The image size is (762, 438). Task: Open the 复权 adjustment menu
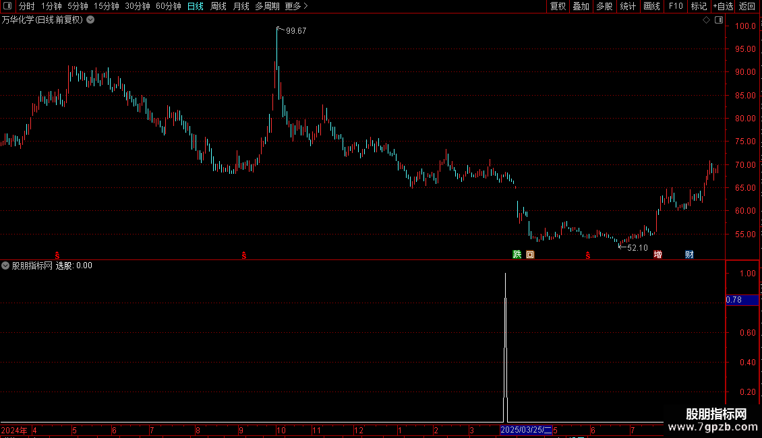click(558, 6)
